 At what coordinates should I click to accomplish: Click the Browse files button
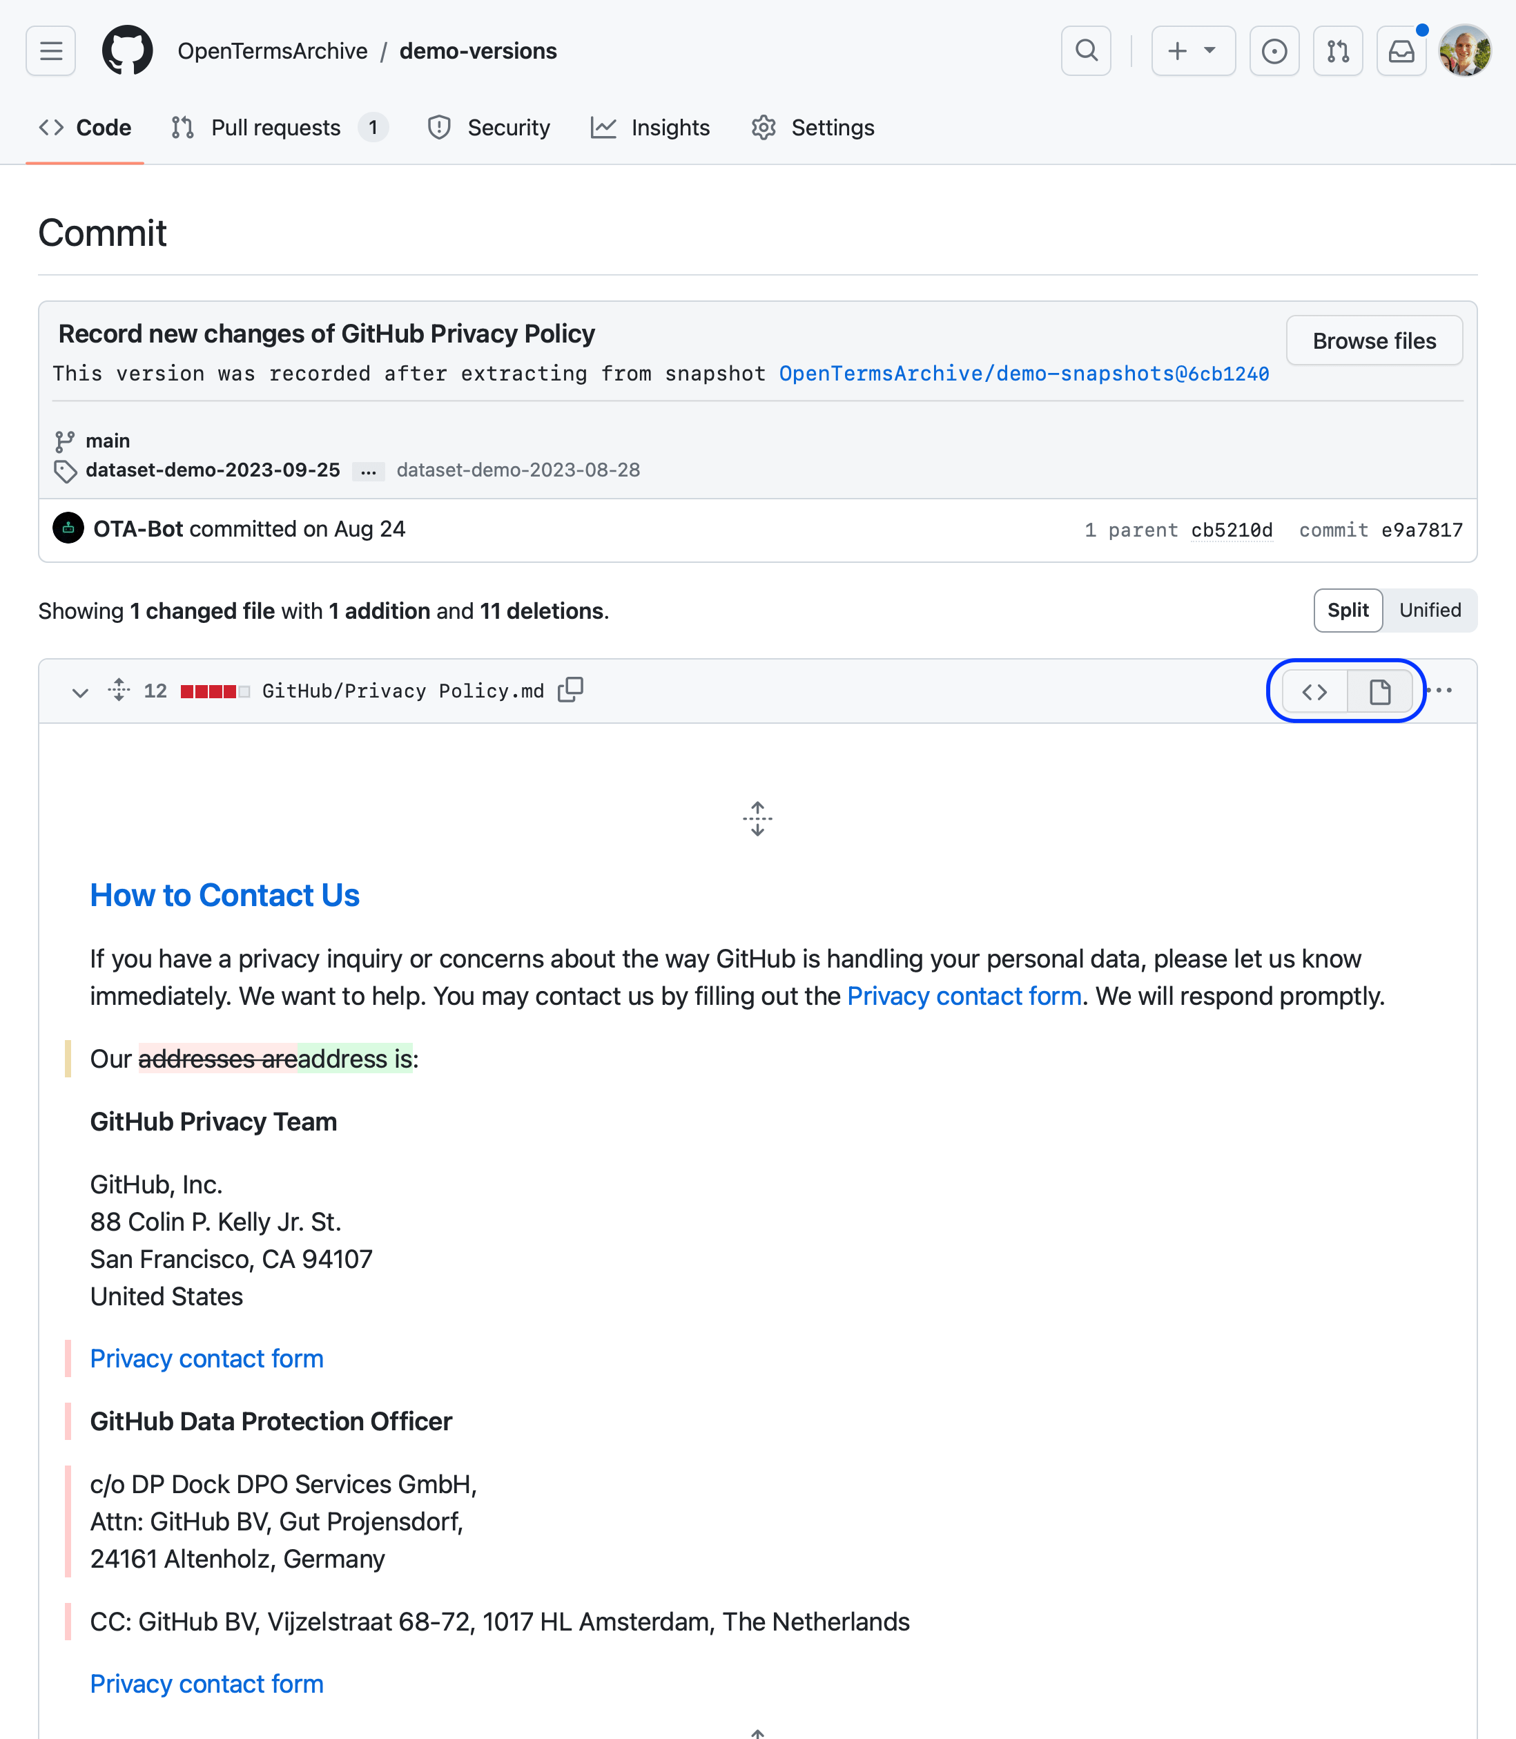(x=1374, y=341)
